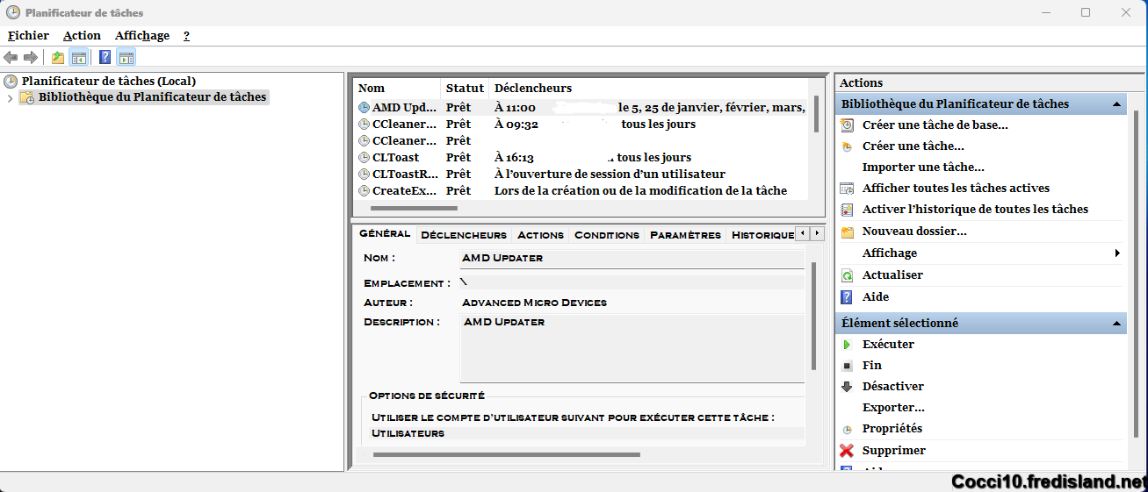1148x492 pixels.
Task: Expand the Bibliothèque du Planificateur tree node
Action: click(x=10, y=98)
